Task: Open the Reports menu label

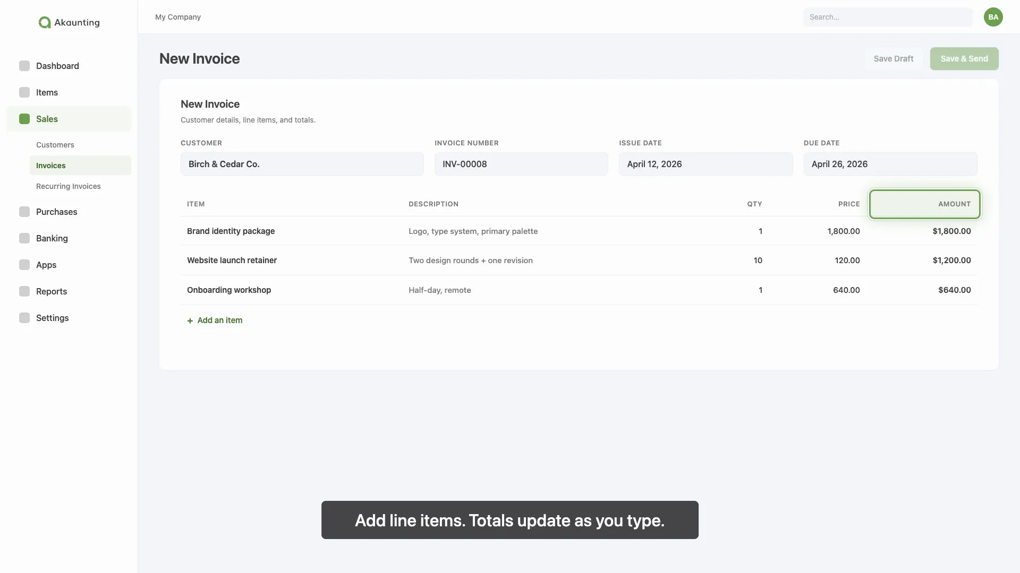Action: pyautogui.click(x=52, y=291)
